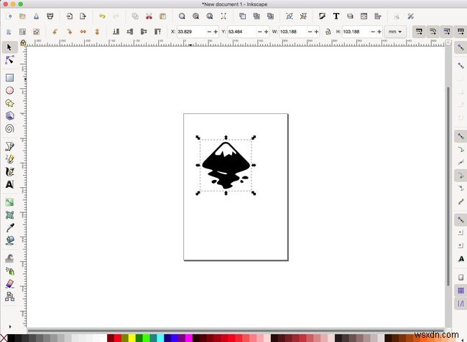Create a new document with the New icon

coord(9,16)
